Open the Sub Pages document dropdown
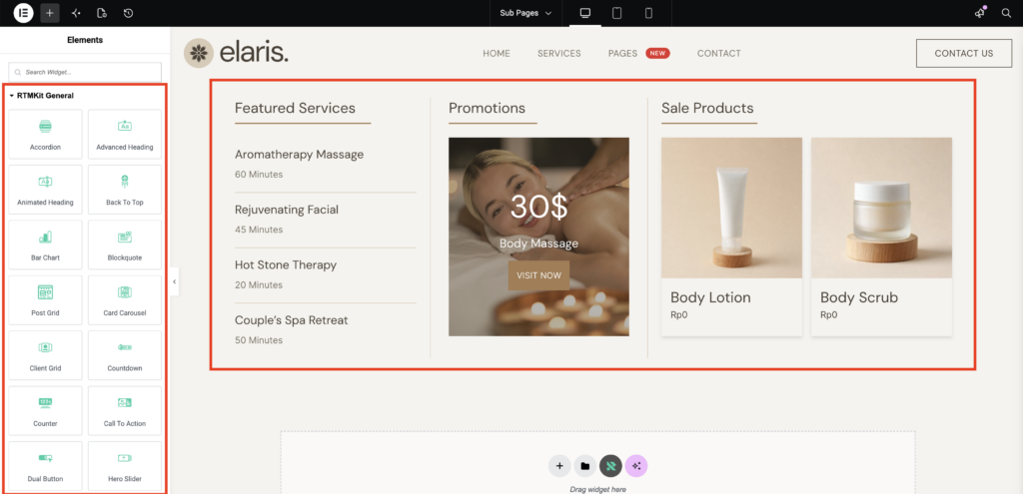 (525, 13)
